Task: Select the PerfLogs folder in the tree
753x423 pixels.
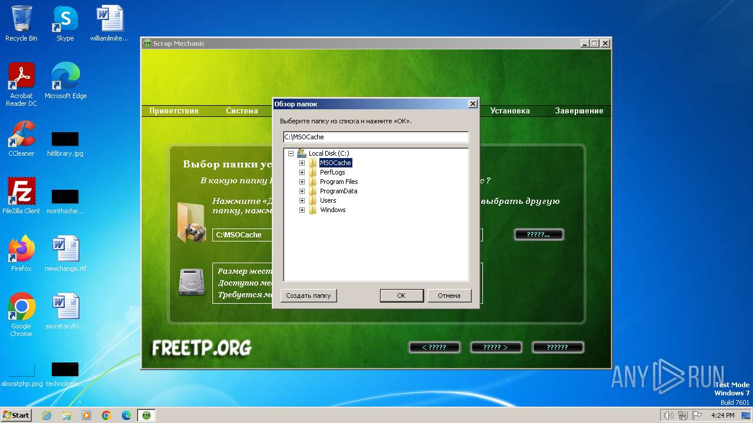Action: click(332, 172)
